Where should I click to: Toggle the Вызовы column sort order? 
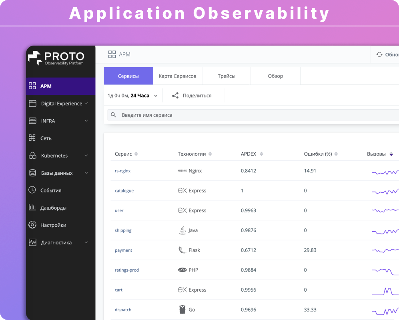(x=391, y=154)
